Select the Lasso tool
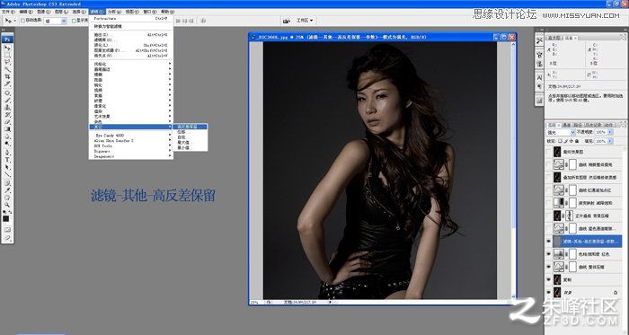The height and width of the screenshot is (335, 629). tap(7, 62)
